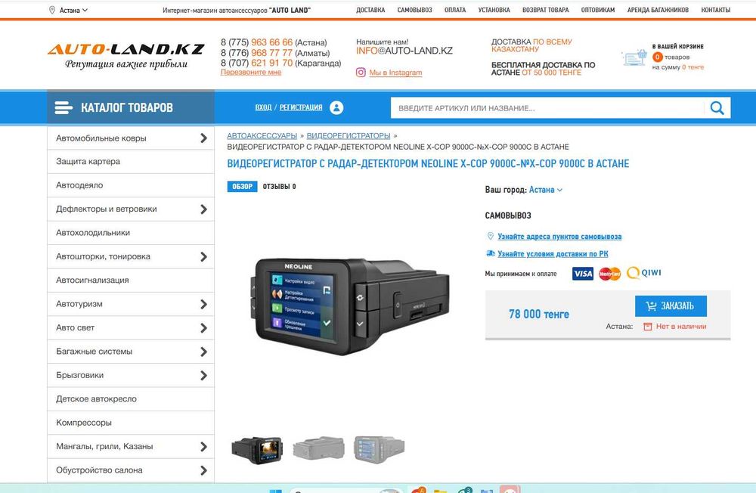The image size is (756, 493).
Task: Expand Багажные системы submenu arrow
Action: pos(203,352)
